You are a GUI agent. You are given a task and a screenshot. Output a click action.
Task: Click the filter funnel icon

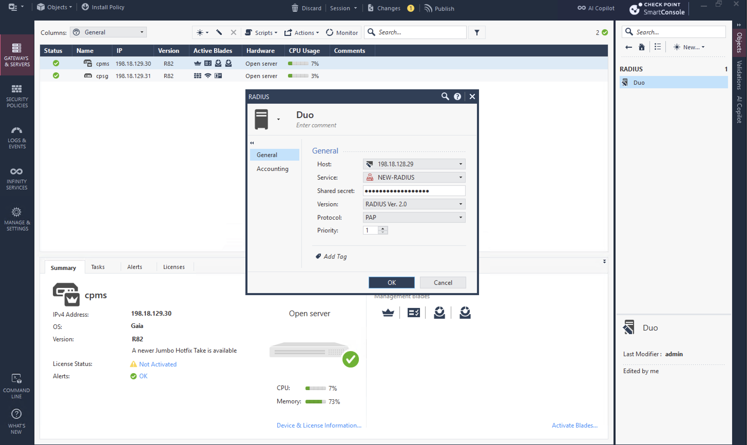pyautogui.click(x=476, y=32)
